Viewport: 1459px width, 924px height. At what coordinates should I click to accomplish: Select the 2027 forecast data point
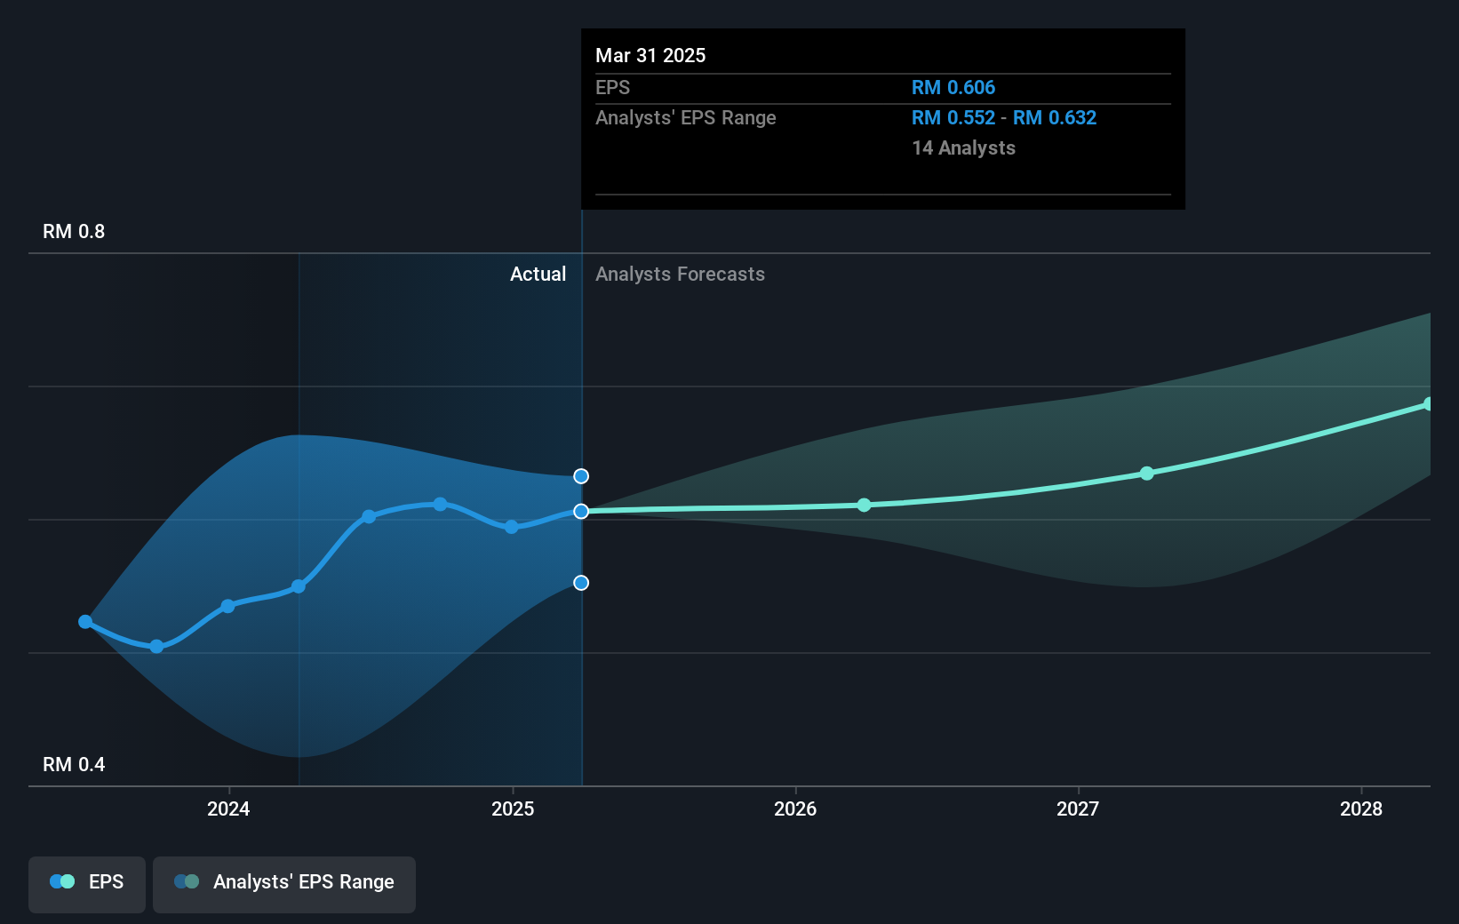[1148, 474]
